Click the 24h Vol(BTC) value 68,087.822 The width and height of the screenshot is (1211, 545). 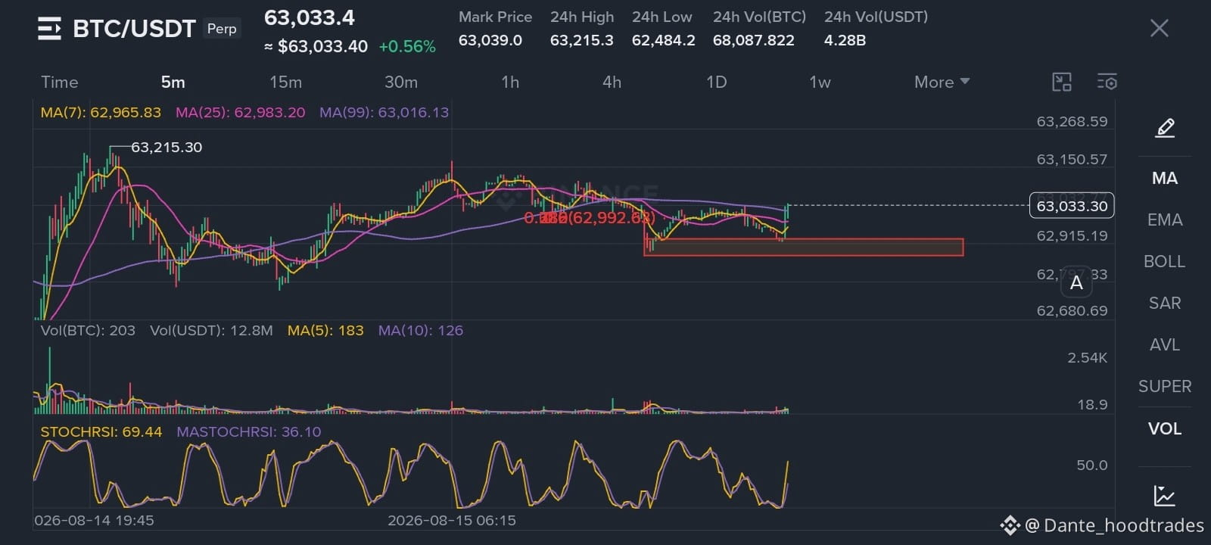[x=754, y=40]
